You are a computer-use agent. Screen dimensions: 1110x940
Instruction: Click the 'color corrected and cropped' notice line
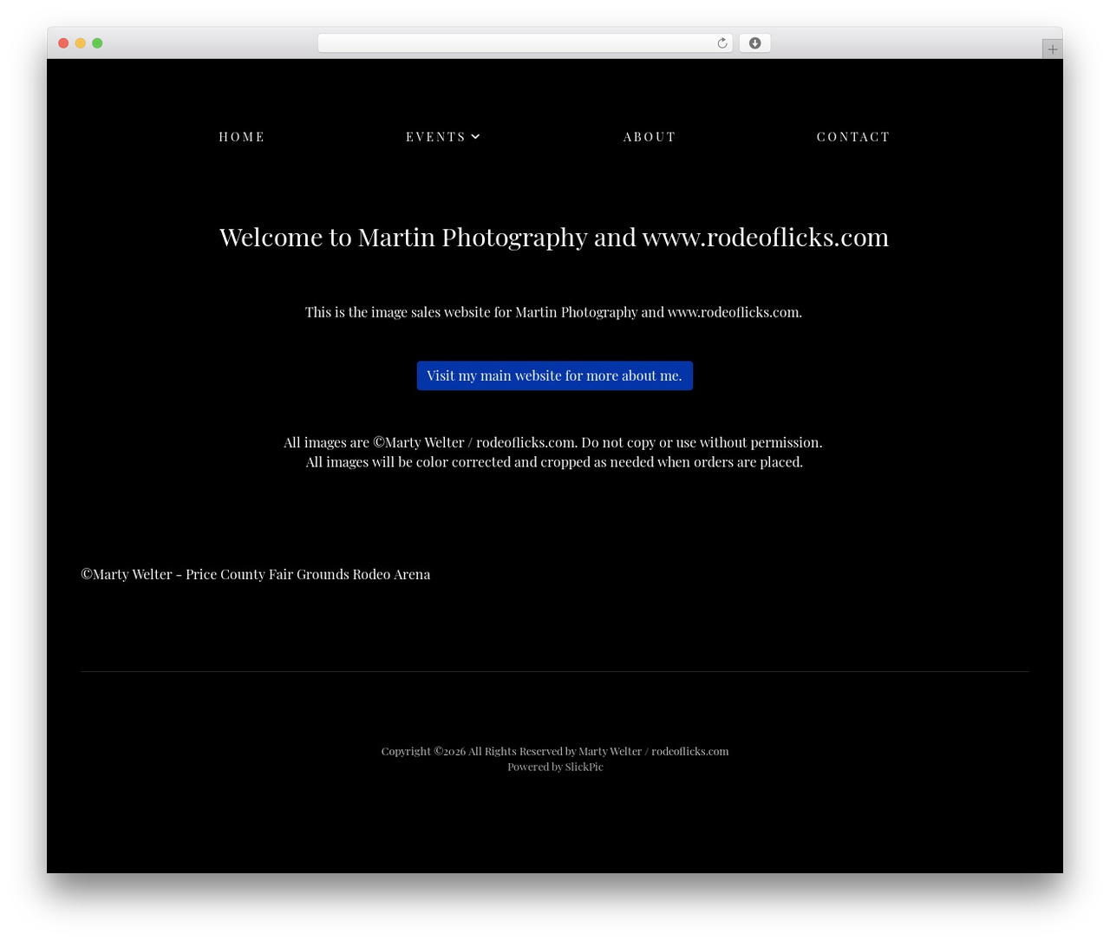click(x=554, y=462)
